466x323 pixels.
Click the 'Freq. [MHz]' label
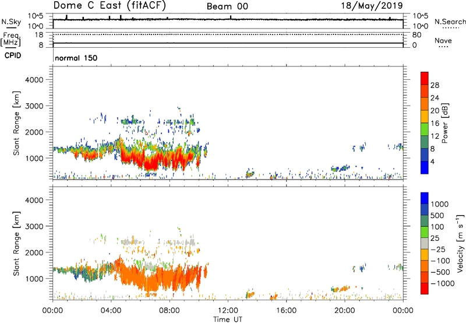coord(10,39)
